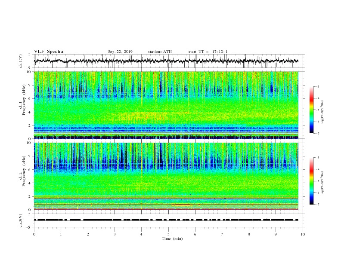341x263 pixels.
Task: Click the ch.1 voltage waveform trace
Action: pos(166,61)
